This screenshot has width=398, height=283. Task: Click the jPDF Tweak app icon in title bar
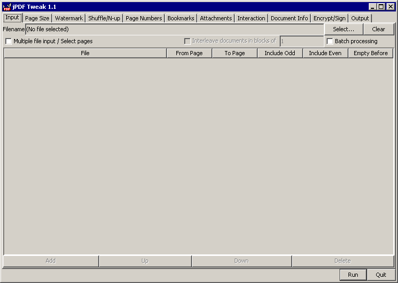pyautogui.click(x=7, y=7)
